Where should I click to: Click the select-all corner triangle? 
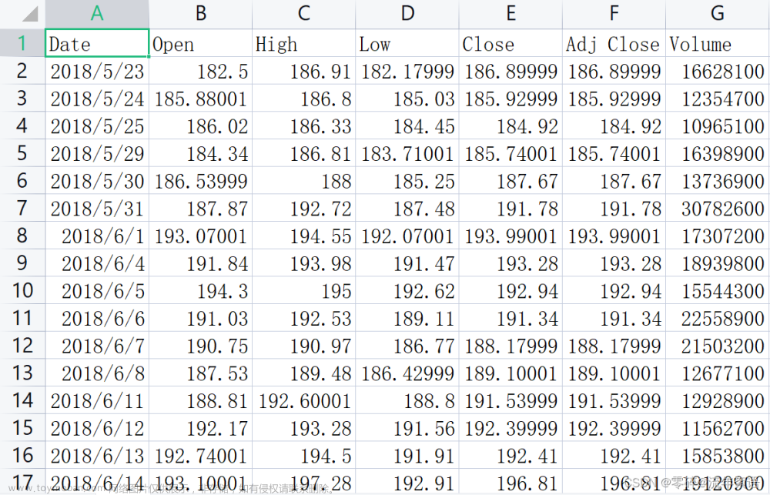click(x=30, y=14)
